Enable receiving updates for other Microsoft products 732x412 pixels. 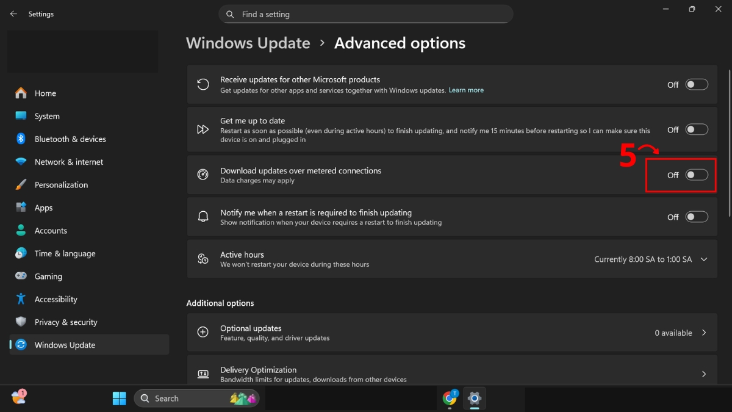point(696,84)
